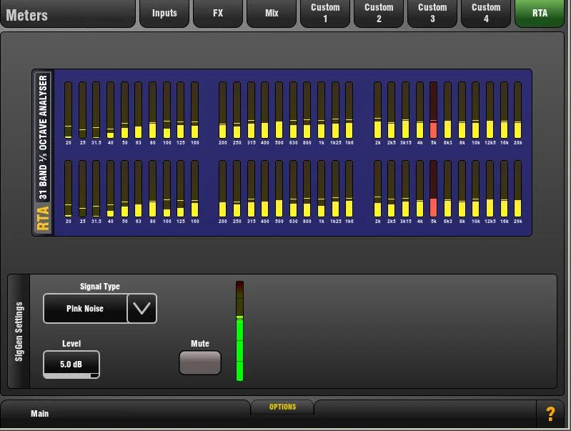Select the Custom 1 tab
Image resolution: width=571 pixels, height=431 pixels.
click(325, 13)
